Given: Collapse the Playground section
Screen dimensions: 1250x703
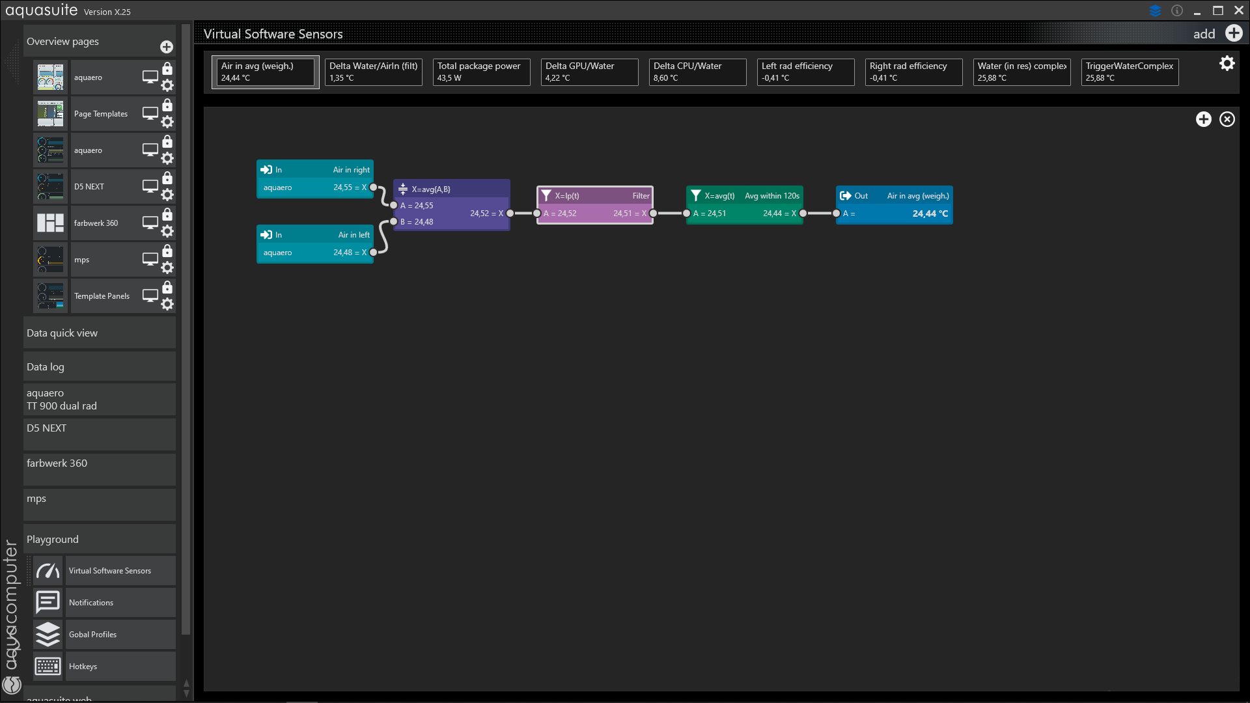Looking at the screenshot, I should [99, 540].
